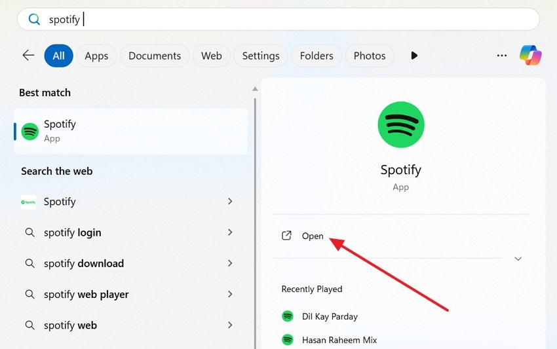This screenshot has height=349, width=557.
Task: Click scrollbar up arrow in results list
Action: pos(255,89)
